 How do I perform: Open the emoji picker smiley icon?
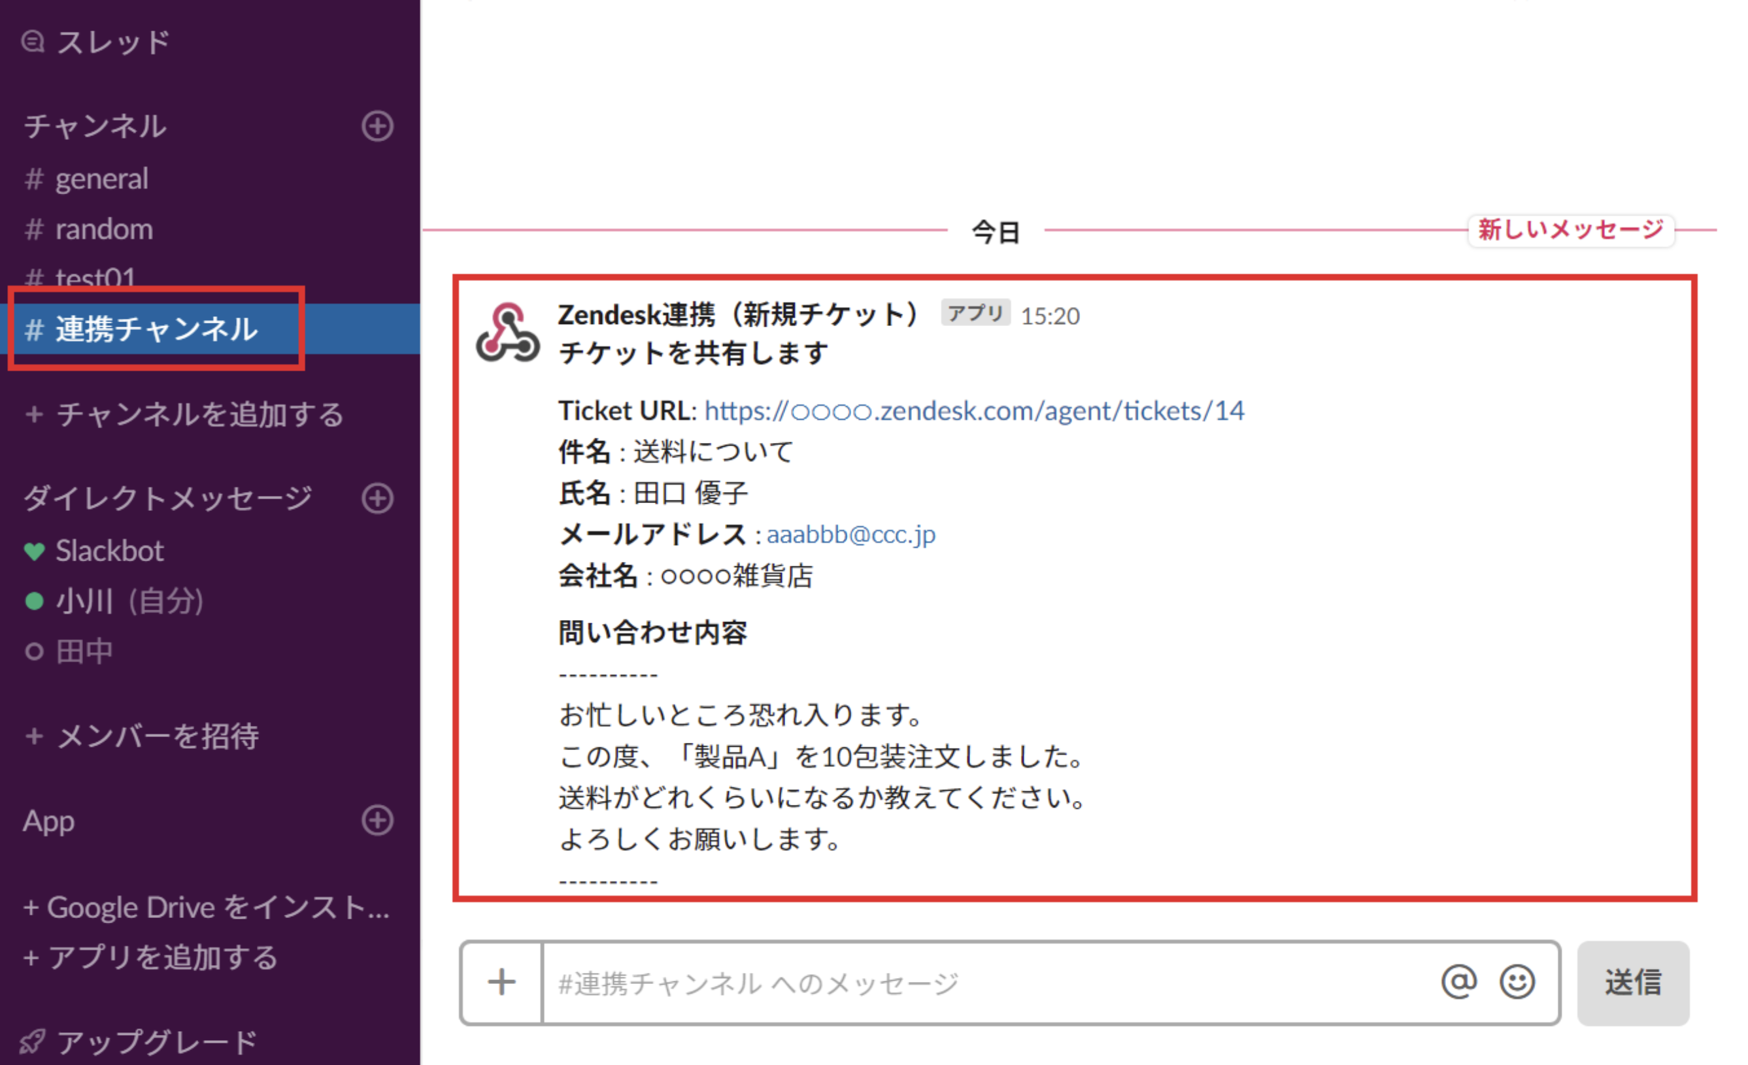(1517, 983)
